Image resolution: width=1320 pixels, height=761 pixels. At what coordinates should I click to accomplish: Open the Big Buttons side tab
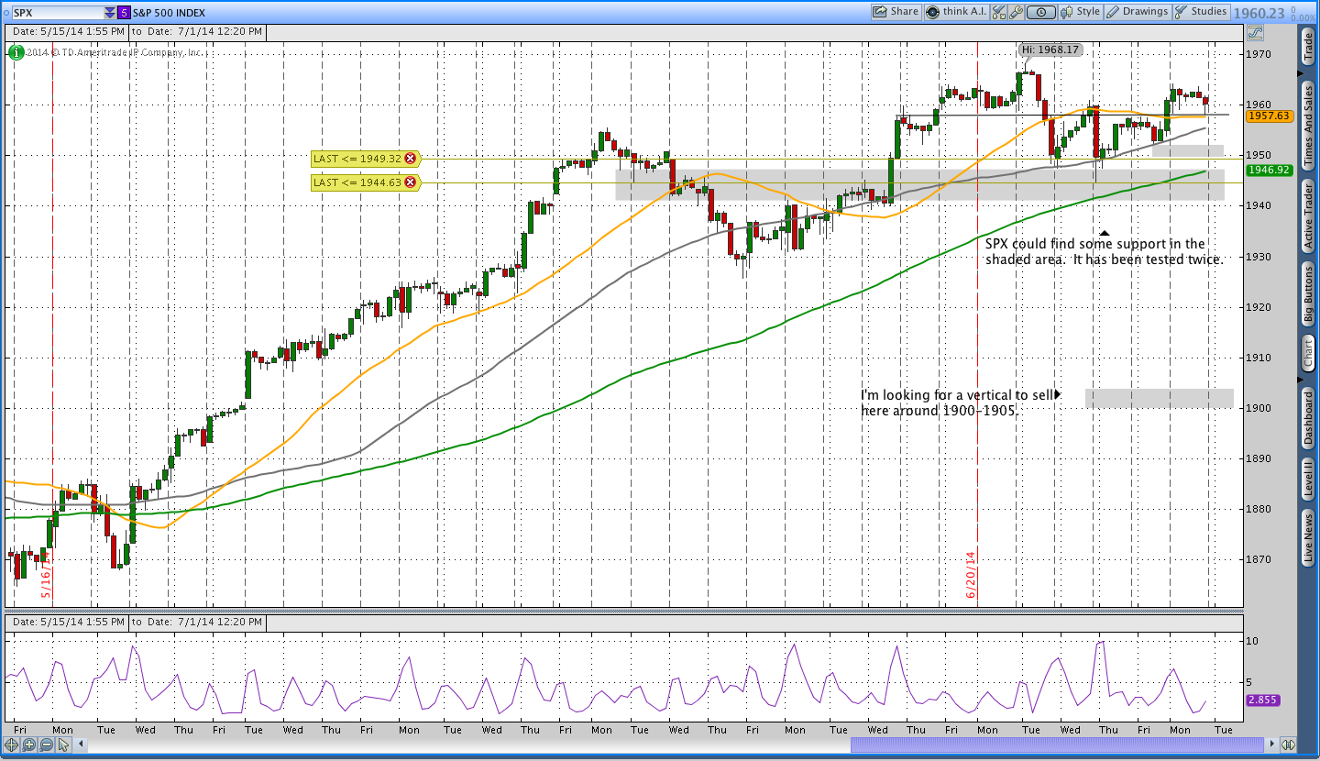tap(1308, 295)
